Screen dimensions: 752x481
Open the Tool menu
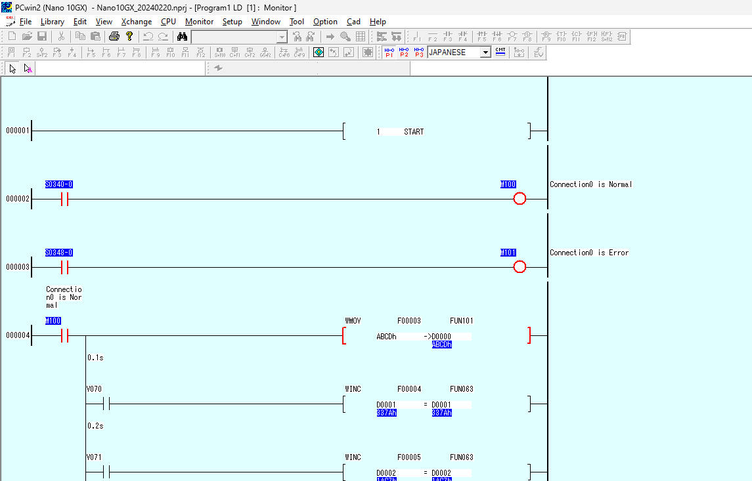tap(296, 22)
